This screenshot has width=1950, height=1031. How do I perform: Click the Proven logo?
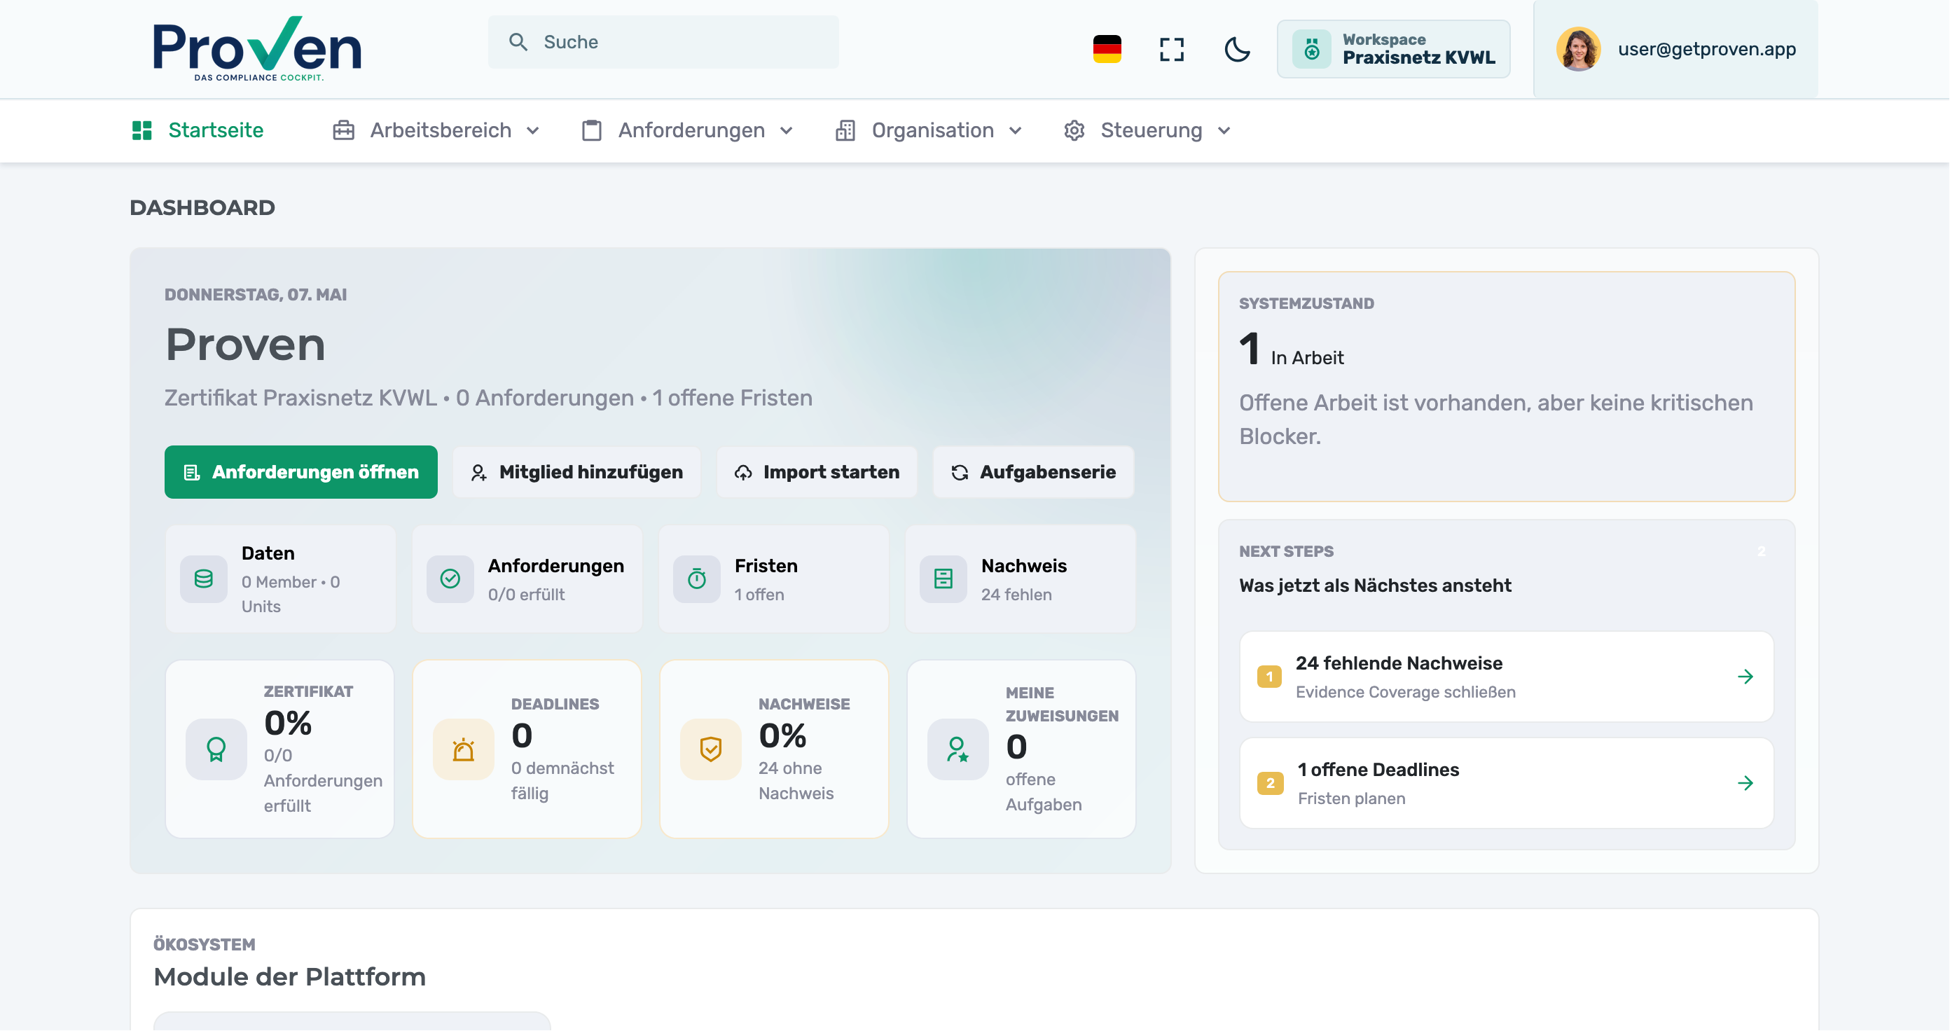257,48
